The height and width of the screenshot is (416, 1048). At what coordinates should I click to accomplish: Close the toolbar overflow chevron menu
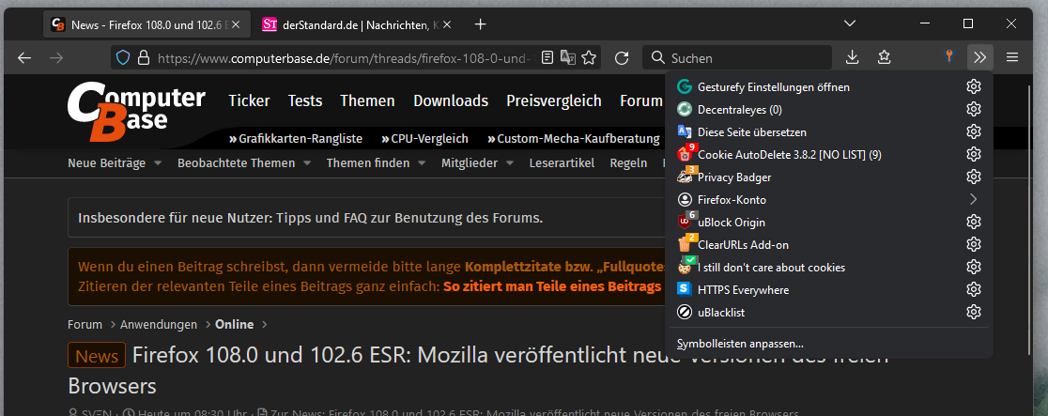coord(979,57)
